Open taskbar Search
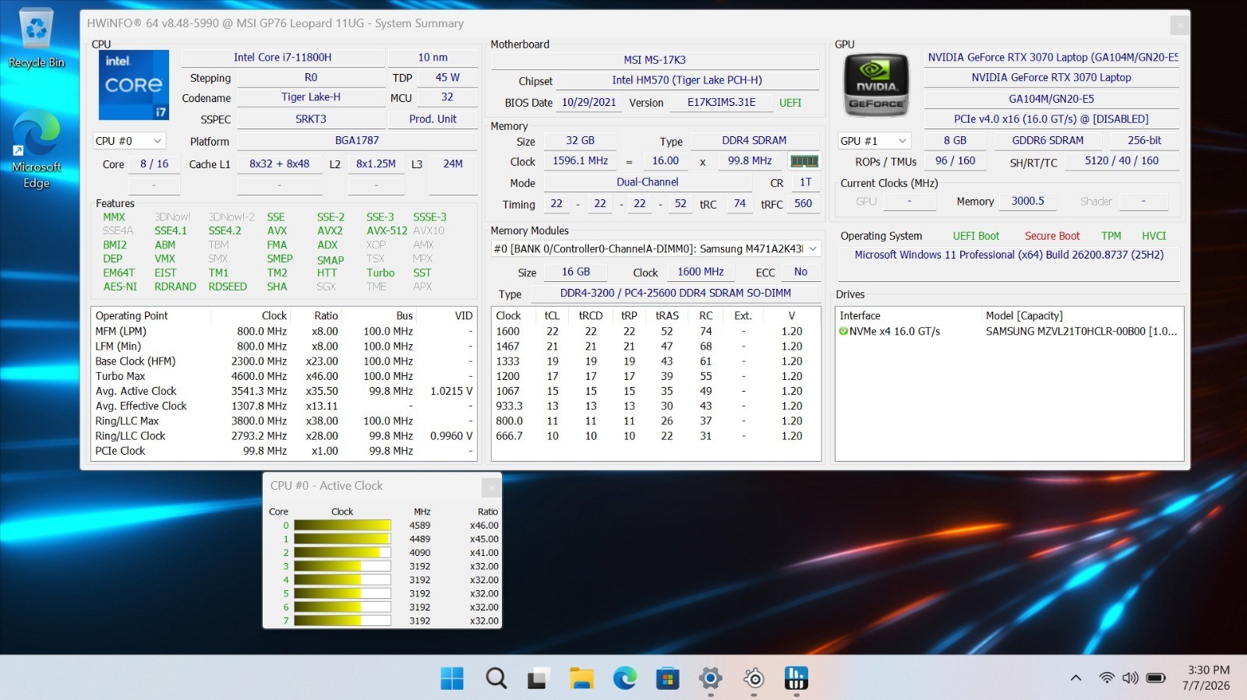Screen dimensions: 1247x700 pos(496,678)
